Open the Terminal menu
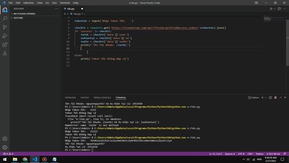 65,3
